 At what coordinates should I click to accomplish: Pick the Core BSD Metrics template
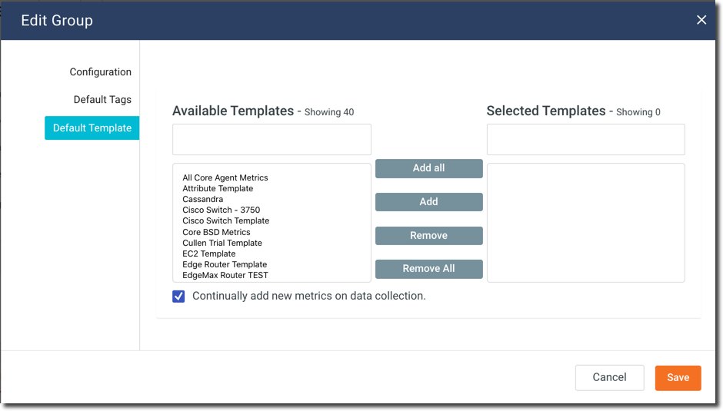[x=216, y=232]
